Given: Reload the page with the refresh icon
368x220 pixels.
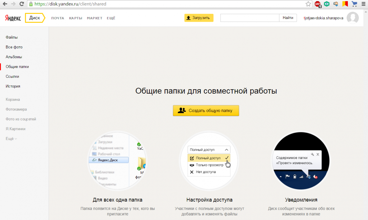Looking at the screenshot, I should 21,4.
